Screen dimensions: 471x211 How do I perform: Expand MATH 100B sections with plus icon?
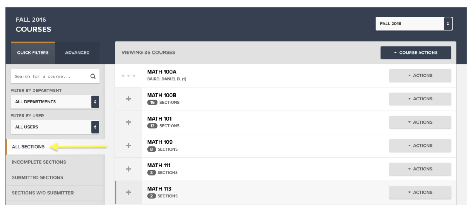coord(129,99)
